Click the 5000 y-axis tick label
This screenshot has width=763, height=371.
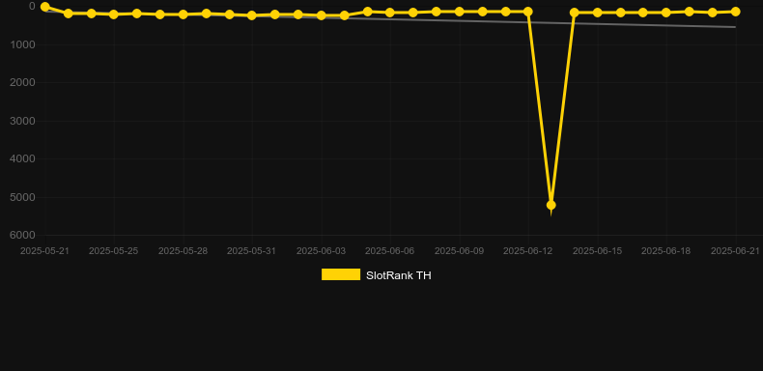(x=22, y=197)
